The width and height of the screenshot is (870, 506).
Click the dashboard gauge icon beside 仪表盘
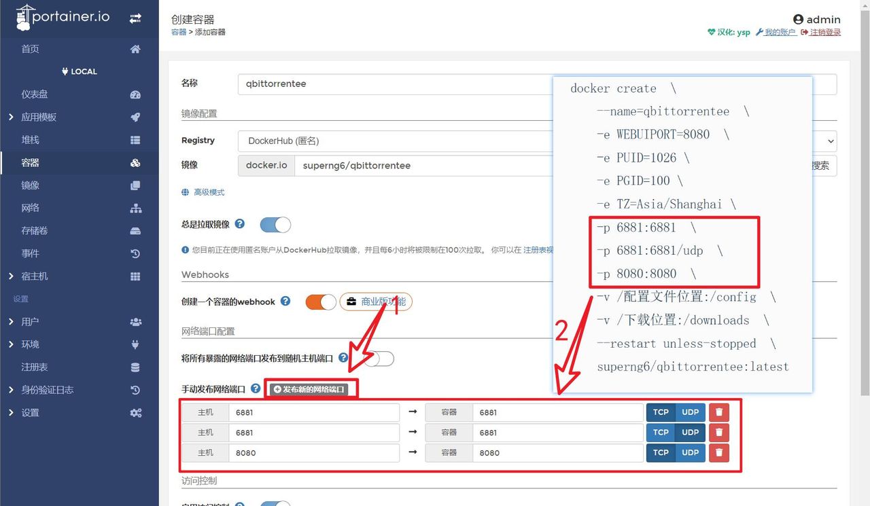[135, 94]
